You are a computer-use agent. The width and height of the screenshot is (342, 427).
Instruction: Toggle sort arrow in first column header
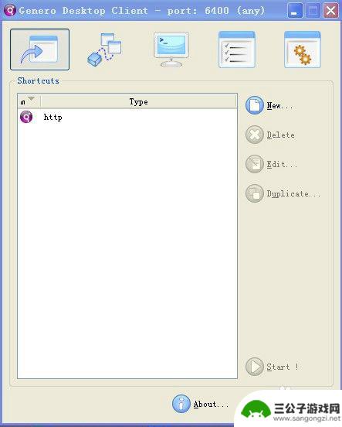point(31,98)
